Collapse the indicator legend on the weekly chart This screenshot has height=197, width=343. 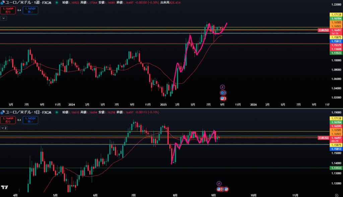[x=3, y=18]
